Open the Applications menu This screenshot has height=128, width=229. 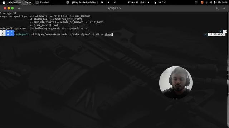coord(15,2)
